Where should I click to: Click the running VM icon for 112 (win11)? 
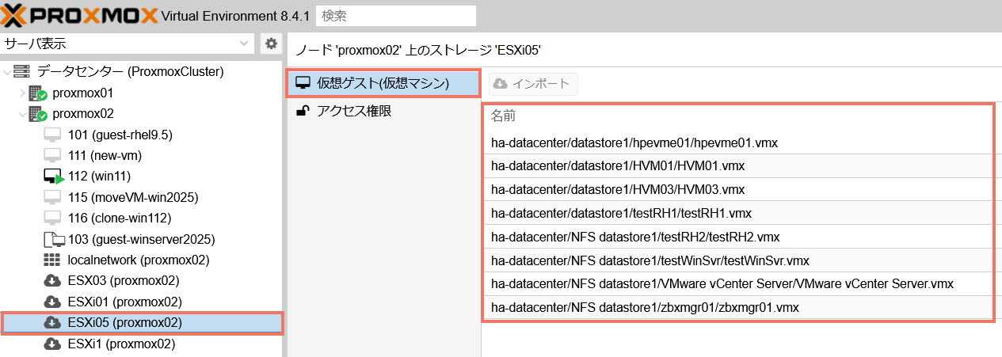click(x=53, y=177)
